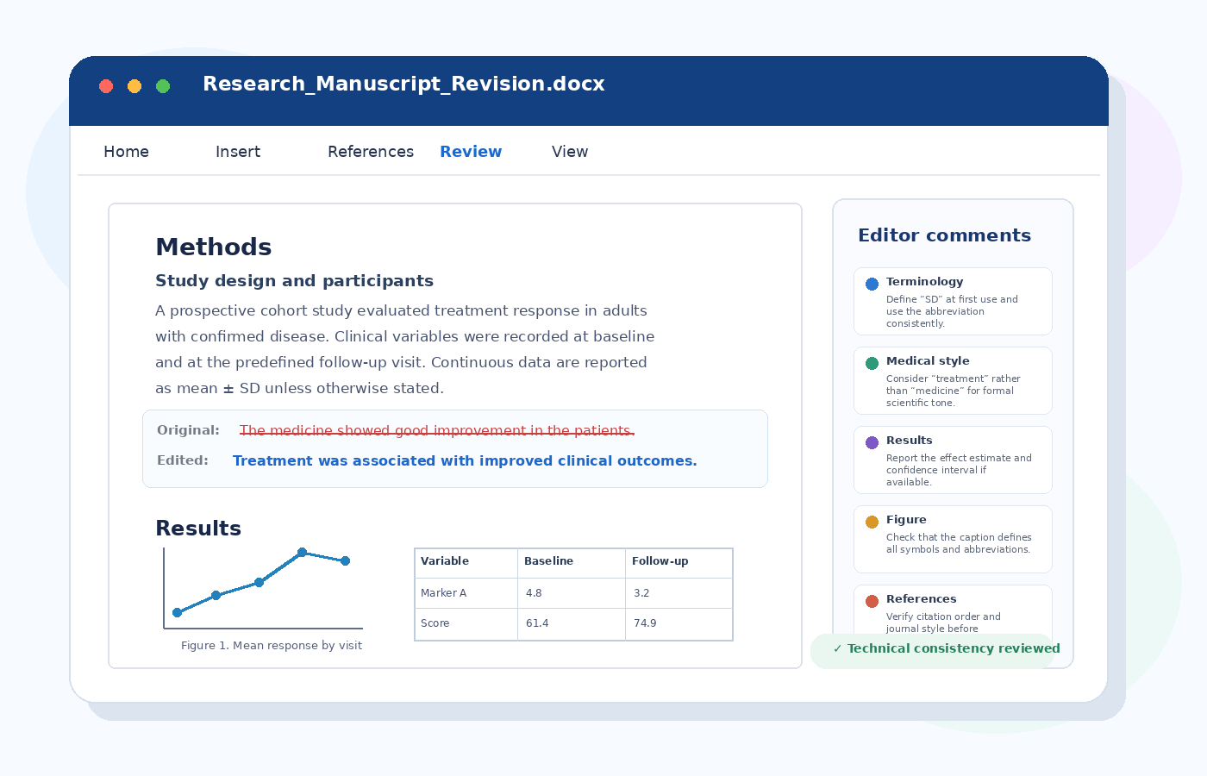Click the Baseline column header
Screen dimensions: 1207x776
[572, 562]
